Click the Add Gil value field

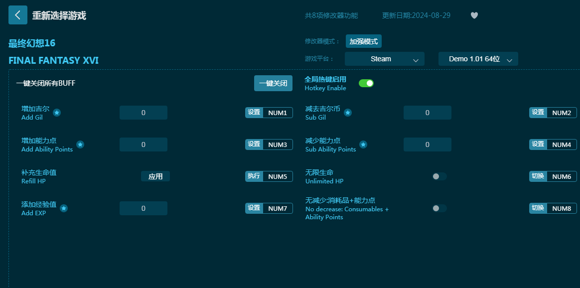144,113
